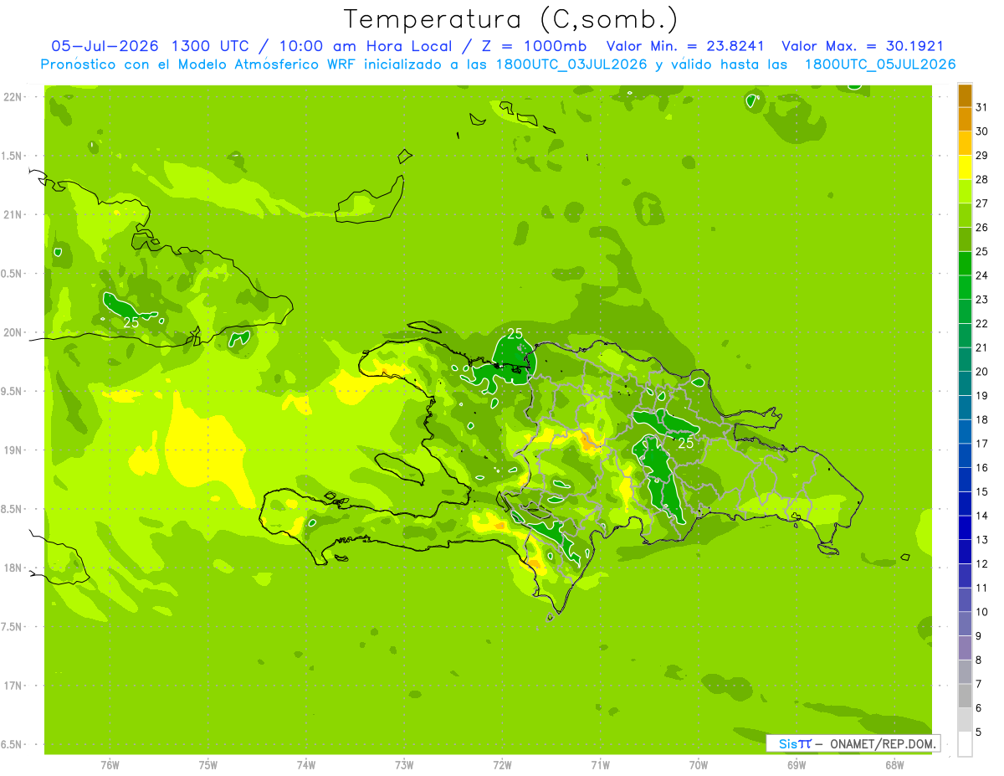
Task: Click the '69W' longitude label
Action: pyautogui.click(x=797, y=765)
